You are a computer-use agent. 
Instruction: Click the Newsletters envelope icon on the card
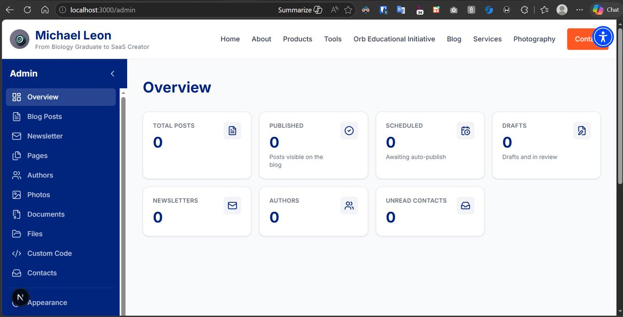[233, 205]
